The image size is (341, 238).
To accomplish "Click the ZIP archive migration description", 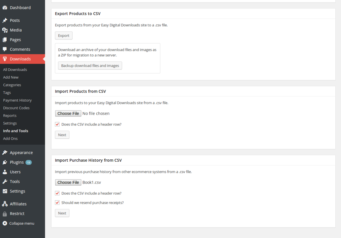I will pyautogui.click(x=107, y=52).
